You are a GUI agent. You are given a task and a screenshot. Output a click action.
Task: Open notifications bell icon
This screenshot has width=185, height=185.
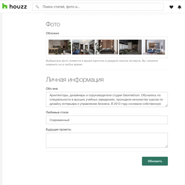click(x=179, y=7)
